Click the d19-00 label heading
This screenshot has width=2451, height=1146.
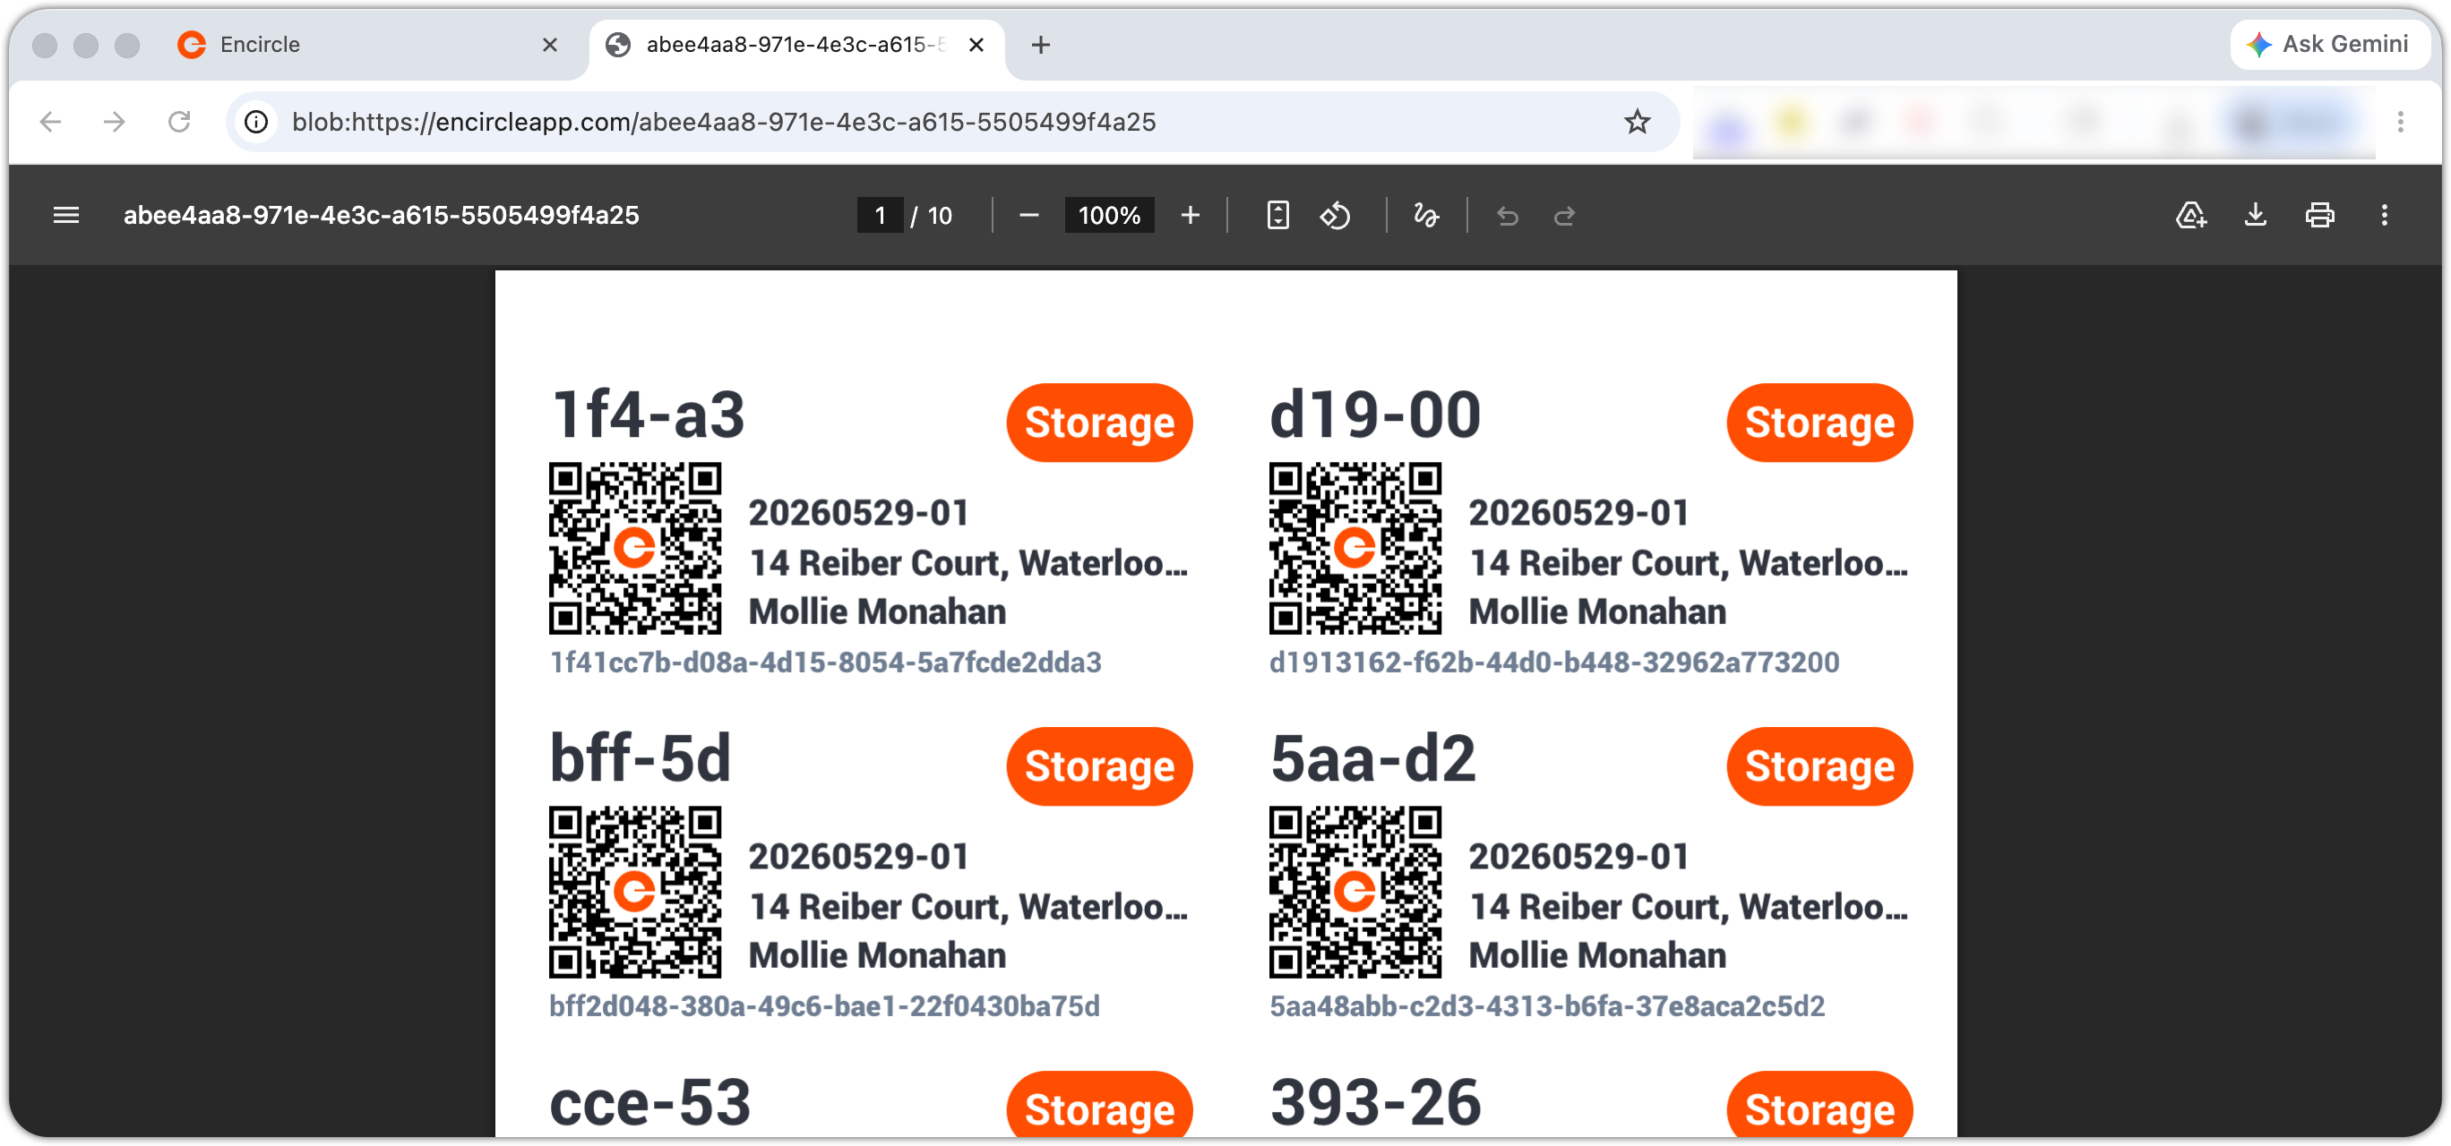(x=1376, y=415)
